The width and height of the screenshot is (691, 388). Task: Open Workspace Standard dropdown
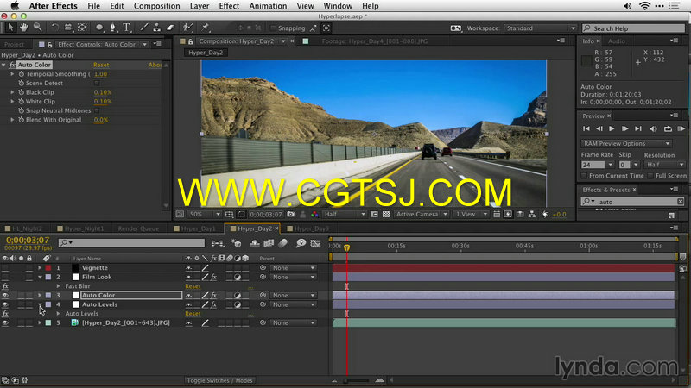coord(541,28)
